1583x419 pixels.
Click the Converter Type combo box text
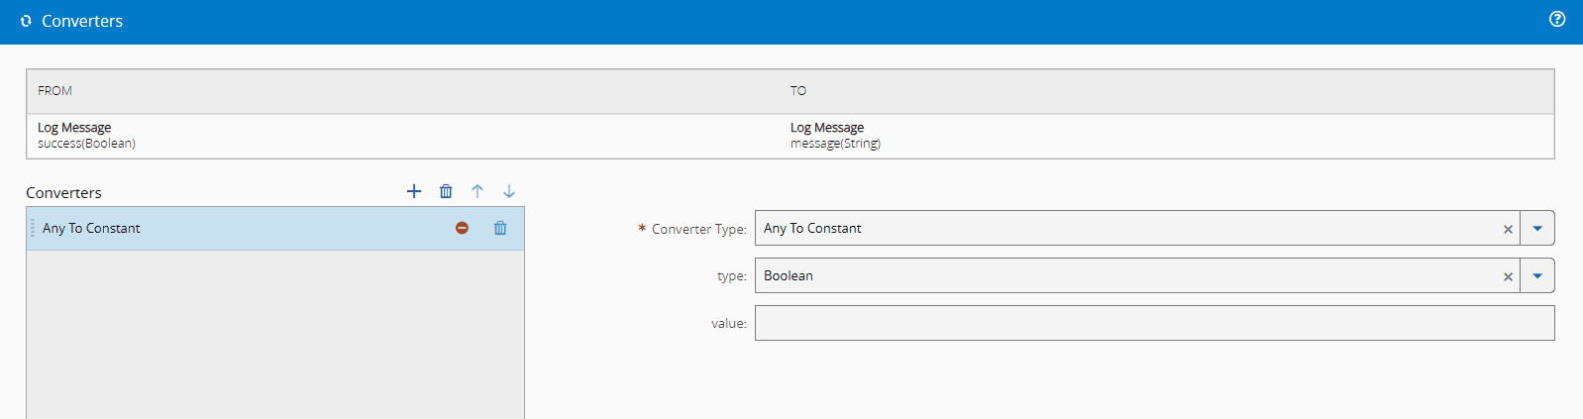[1119, 228]
